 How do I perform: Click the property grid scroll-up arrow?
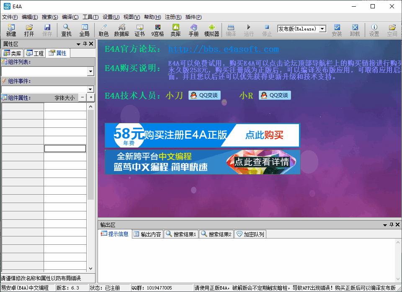(x=90, y=107)
